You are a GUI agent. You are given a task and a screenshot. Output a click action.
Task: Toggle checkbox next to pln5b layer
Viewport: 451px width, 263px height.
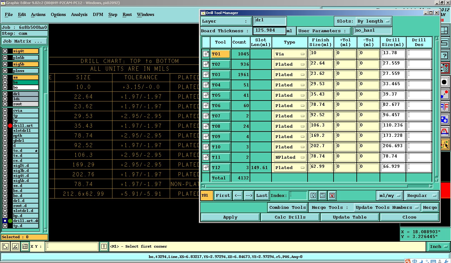(5, 58)
